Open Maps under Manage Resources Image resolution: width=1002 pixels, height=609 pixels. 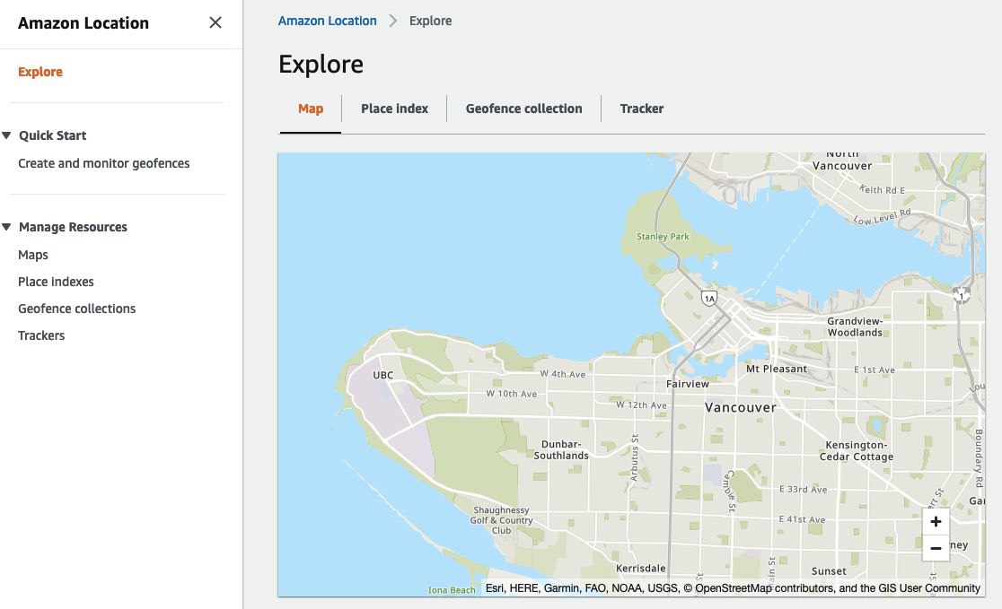(x=33, y=255)
